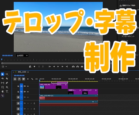The width and height of the screenshot is (139, 115).
Task: Click program monitor playhead marker
Action: click(x=2, y=59)
